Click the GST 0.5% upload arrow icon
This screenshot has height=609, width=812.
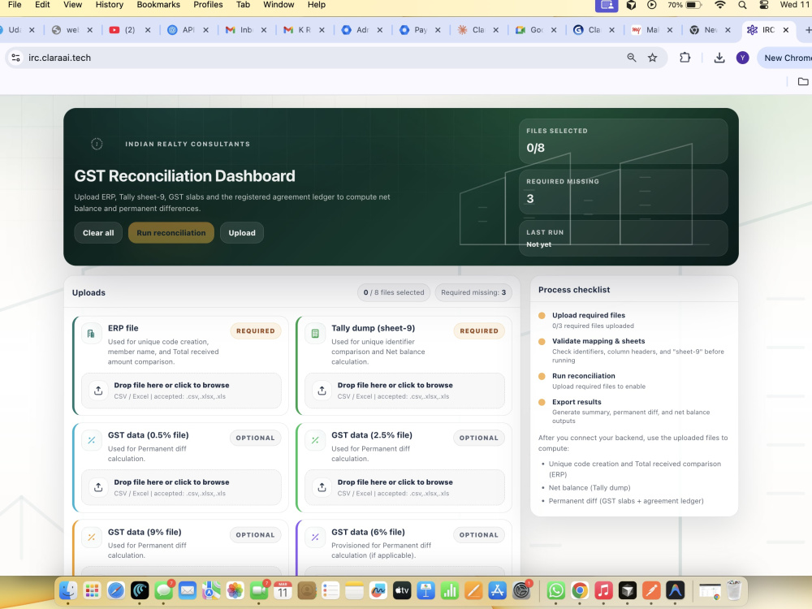tap(98, 487)
